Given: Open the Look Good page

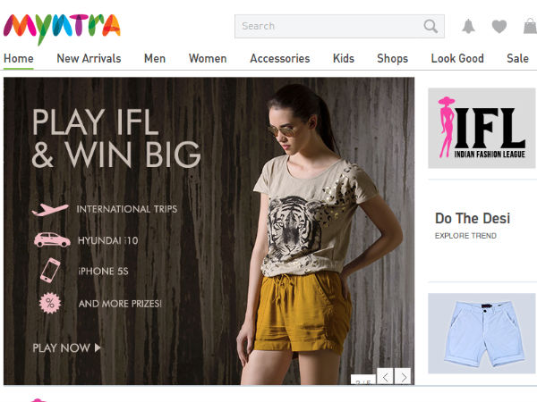Looking at the screenshot, I should click(x=457, y=59).
